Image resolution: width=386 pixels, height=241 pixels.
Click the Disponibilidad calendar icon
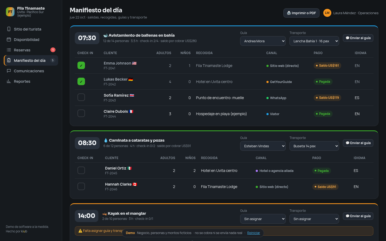[x=9, y=39]
